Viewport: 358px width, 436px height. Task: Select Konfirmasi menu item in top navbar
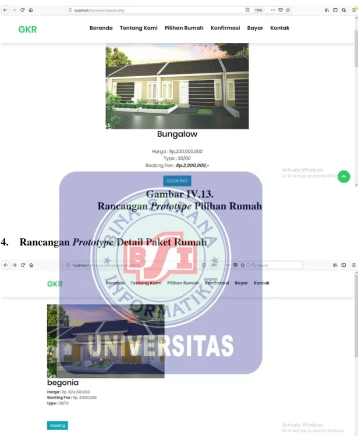pos(225,28)
